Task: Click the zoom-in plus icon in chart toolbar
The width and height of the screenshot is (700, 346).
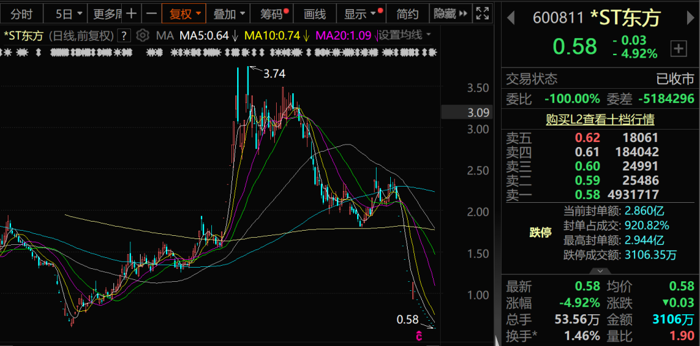Action: (132, 14)
